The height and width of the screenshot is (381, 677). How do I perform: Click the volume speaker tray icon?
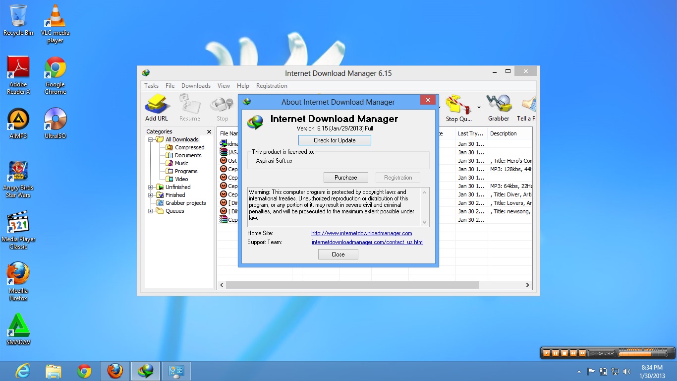[x=627, y=371]
